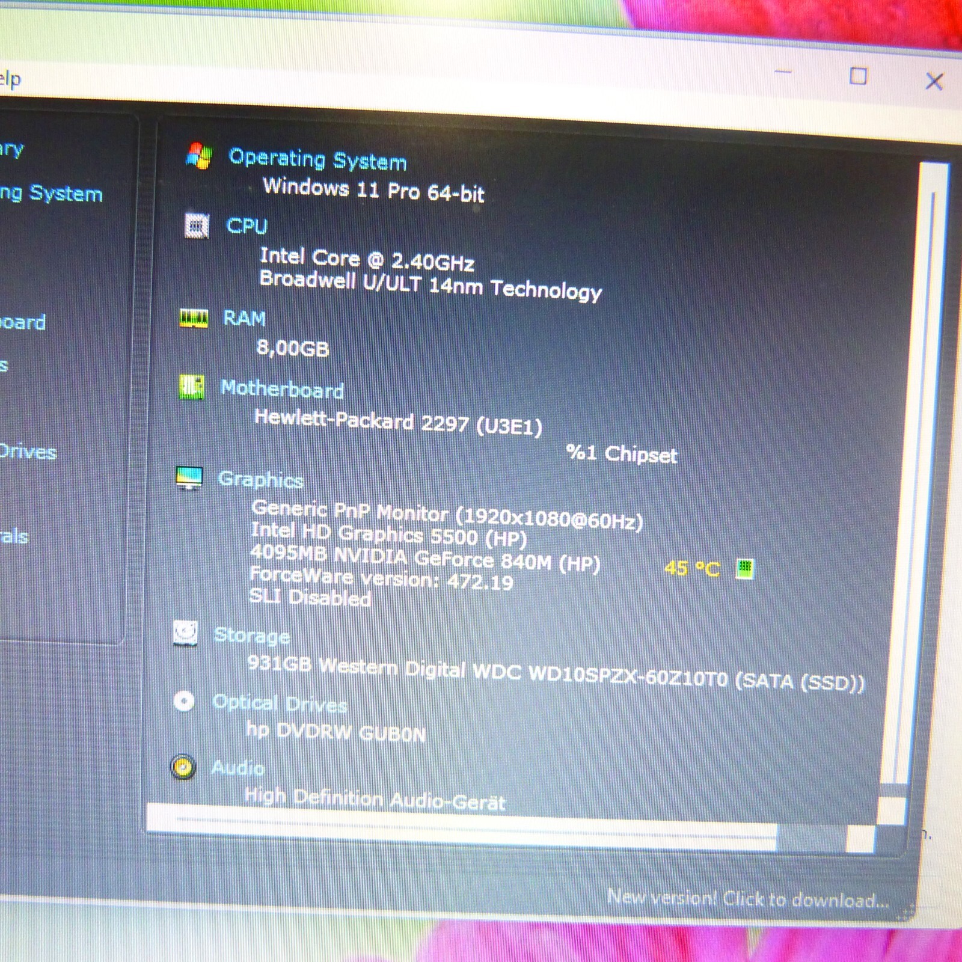Open the Storage section heading
Viewport: 962px width, 962px height.
click(252, 635)
